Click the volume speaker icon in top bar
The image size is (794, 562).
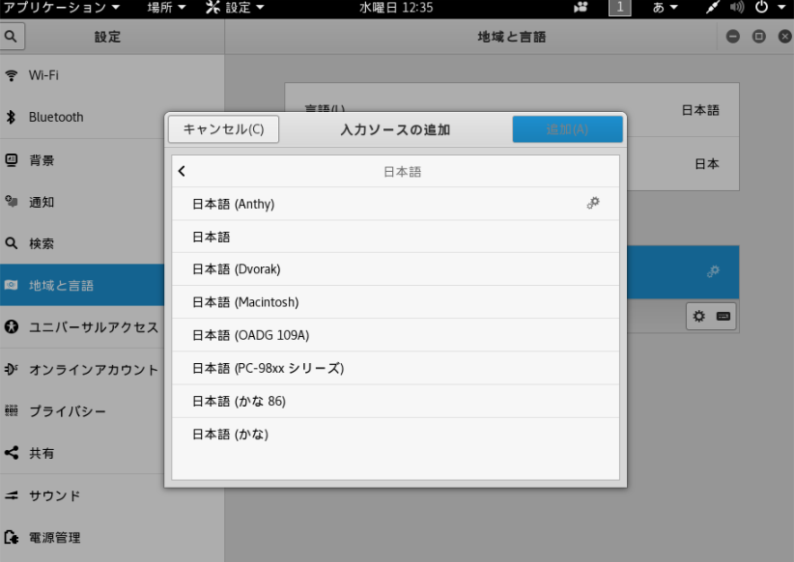tap(737, 8)
